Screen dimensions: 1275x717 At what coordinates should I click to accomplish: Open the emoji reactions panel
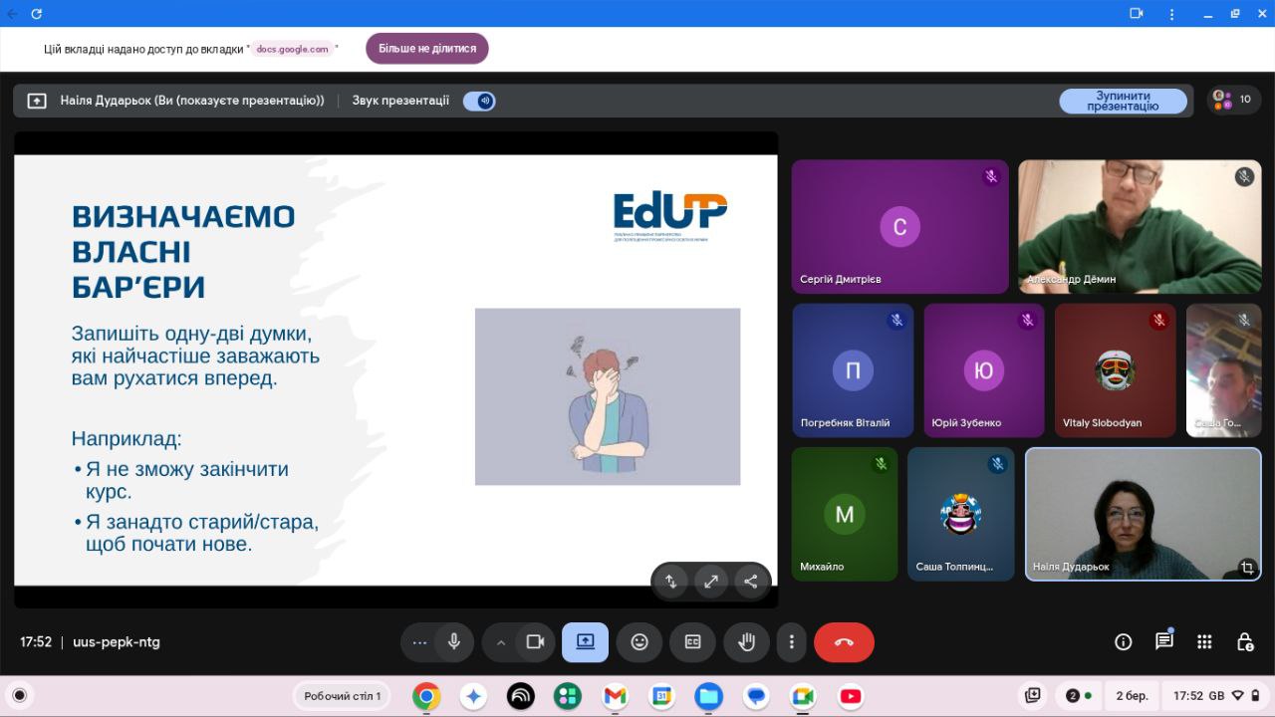(639, 642)
